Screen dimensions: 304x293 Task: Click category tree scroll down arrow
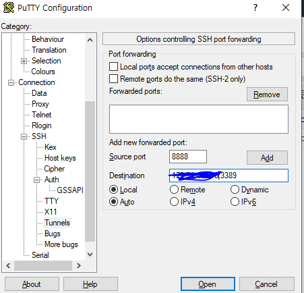coord(90,255)
